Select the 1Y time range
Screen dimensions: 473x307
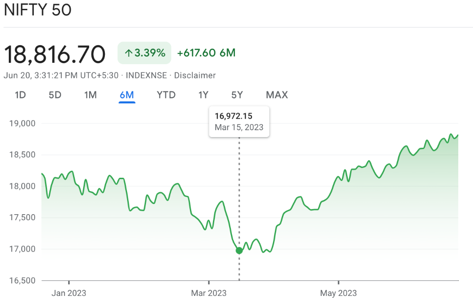pos(203,95)
